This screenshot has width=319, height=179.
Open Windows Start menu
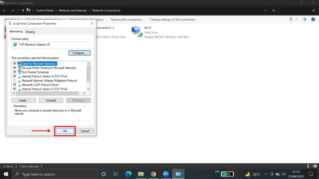[x=6, y=174]
